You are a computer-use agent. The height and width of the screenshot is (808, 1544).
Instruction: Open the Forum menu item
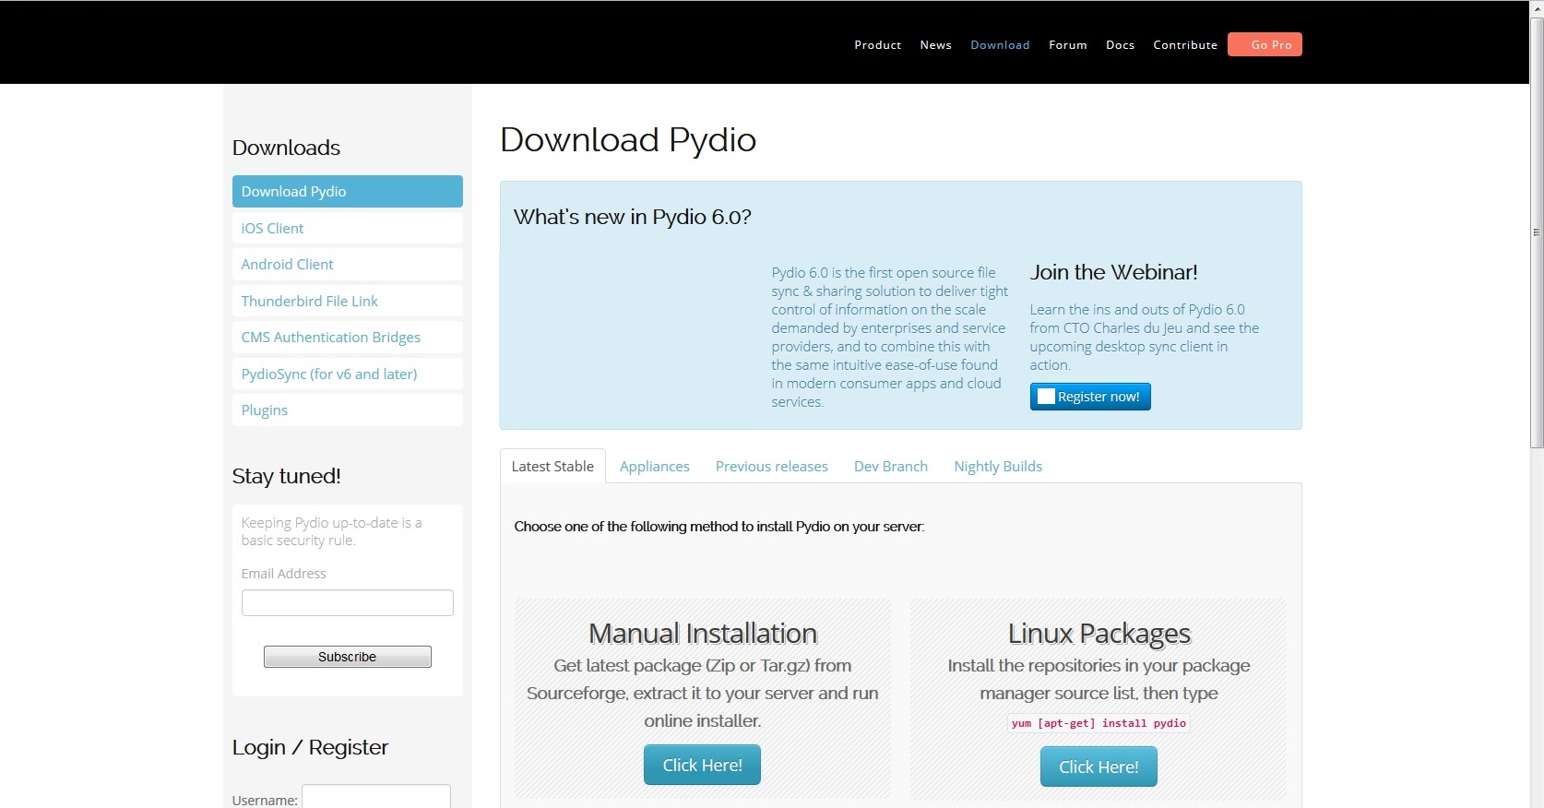[1067, 44]
